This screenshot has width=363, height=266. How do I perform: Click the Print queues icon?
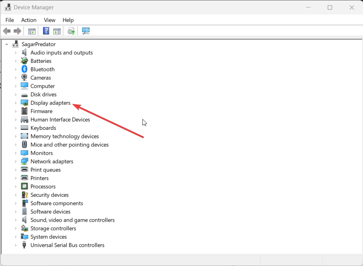coord(24,170)
